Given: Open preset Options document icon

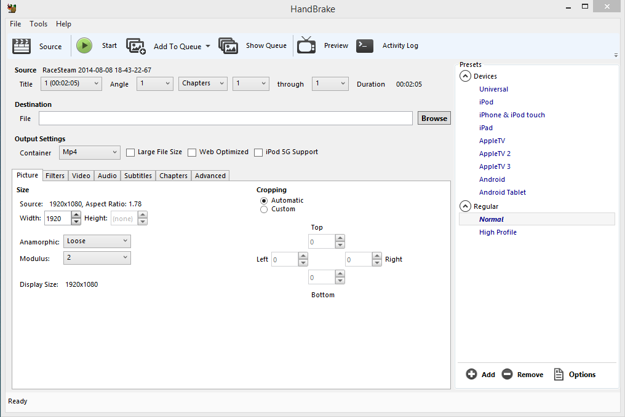Looking at the screenshot, I should click(x=559, y=374).
